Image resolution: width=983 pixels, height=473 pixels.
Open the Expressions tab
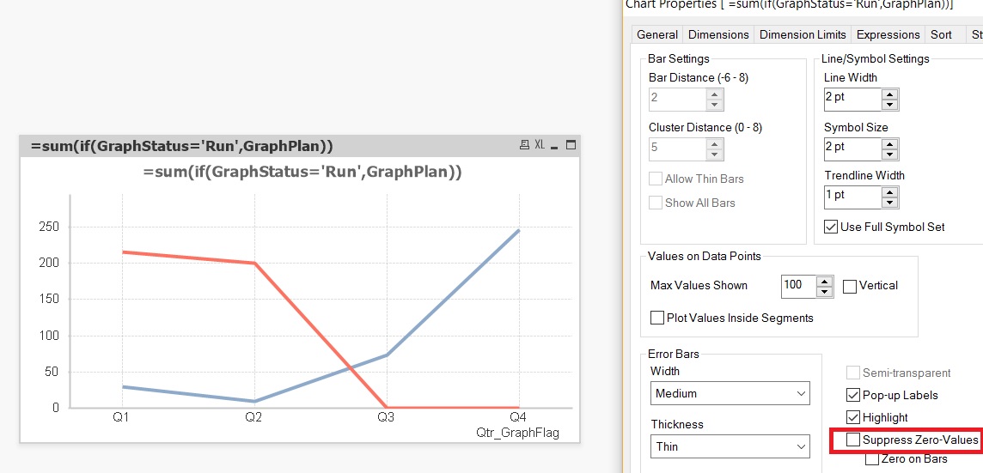[888, 34]
